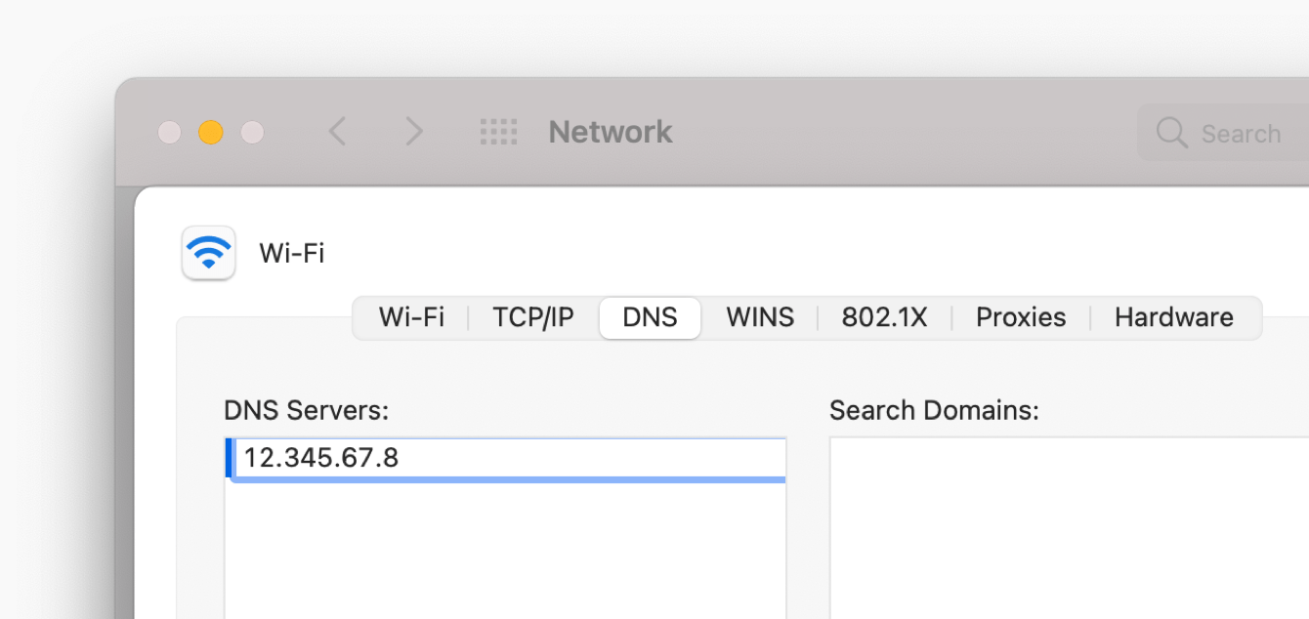Open the TCP/IP tab

coord(532,317)
